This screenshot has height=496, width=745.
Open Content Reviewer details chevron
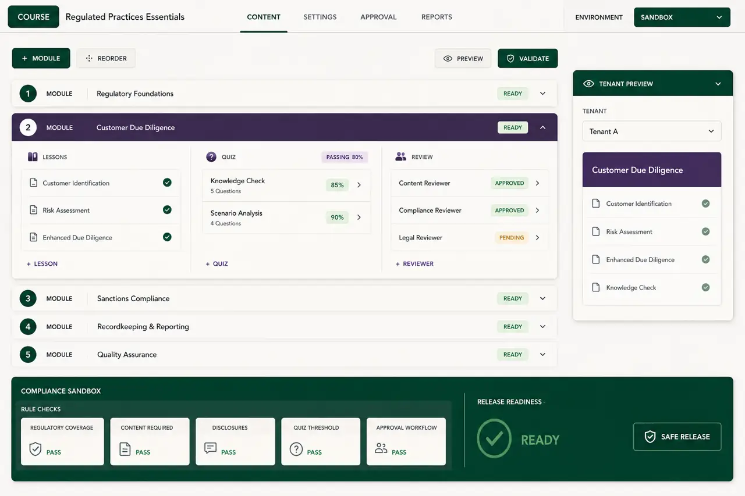pyautogui.click(x=537, y=183)
